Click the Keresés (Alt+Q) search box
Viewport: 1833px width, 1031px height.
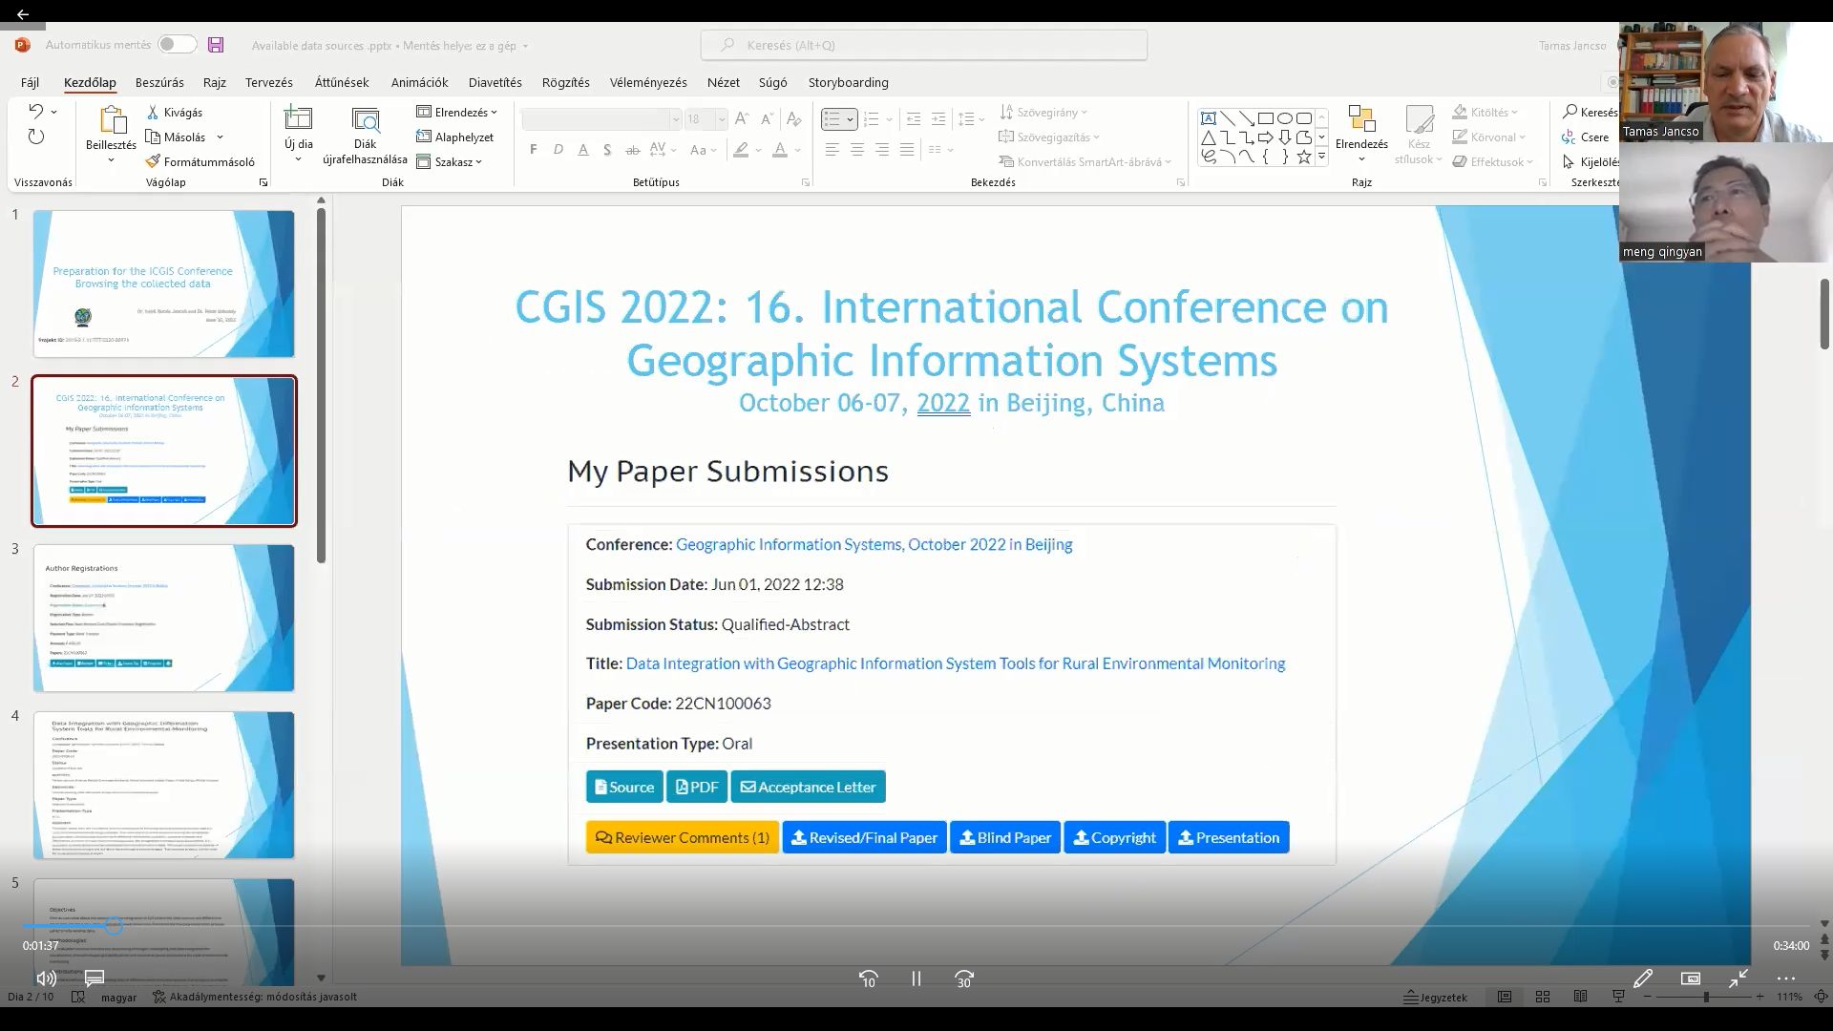[924, 45]
